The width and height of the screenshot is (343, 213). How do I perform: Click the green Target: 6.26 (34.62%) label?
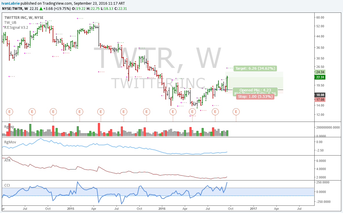click(255, 68)
